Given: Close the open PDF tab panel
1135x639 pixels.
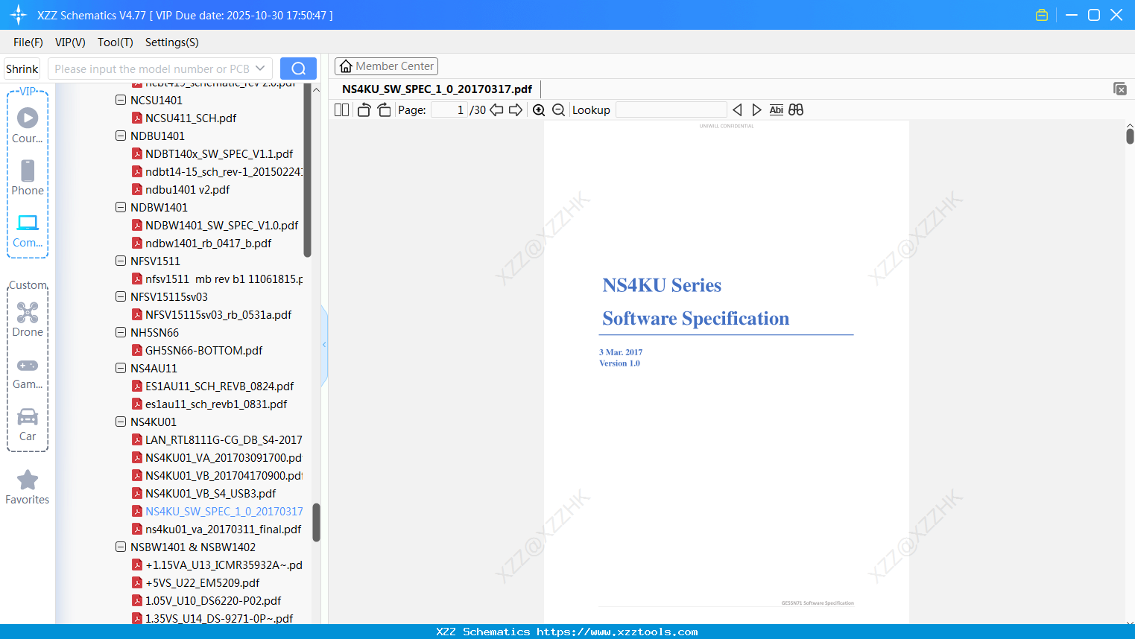Looking at the screenshot, I should click(1120, 89).
